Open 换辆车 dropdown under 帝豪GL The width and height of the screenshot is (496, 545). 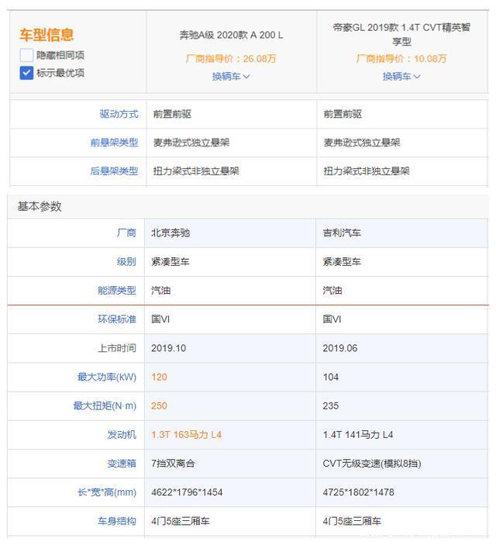[x=401, y=77]
